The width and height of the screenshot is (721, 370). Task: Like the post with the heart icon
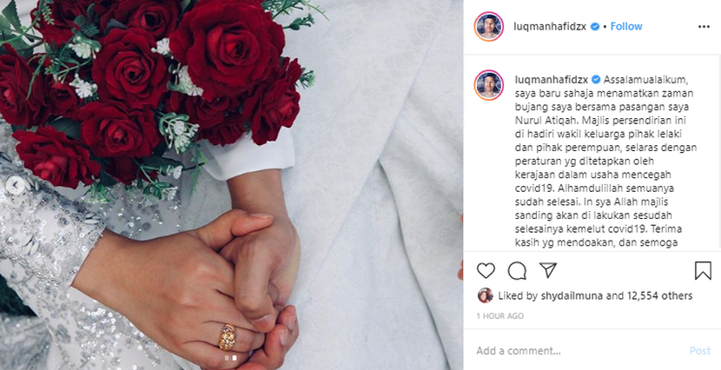click(486, 271)
